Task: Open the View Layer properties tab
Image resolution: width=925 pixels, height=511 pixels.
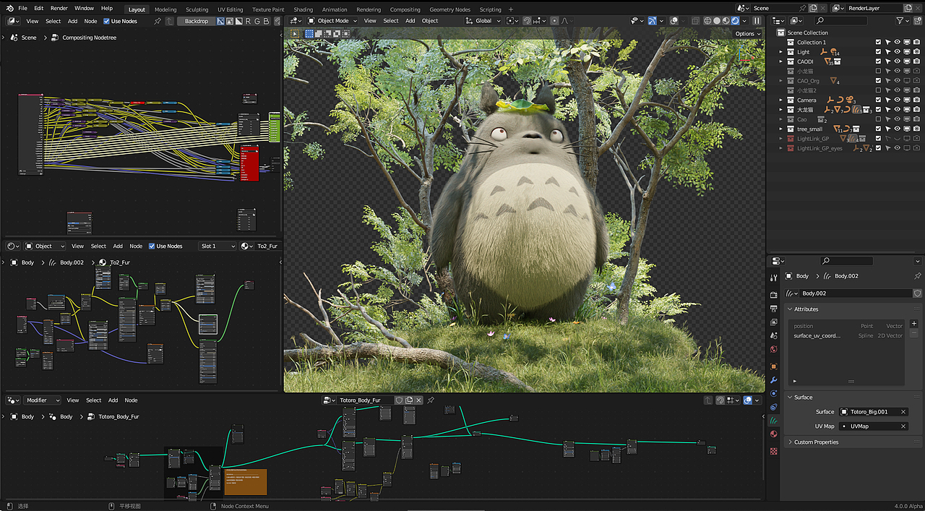Action: tap(774, 322)
